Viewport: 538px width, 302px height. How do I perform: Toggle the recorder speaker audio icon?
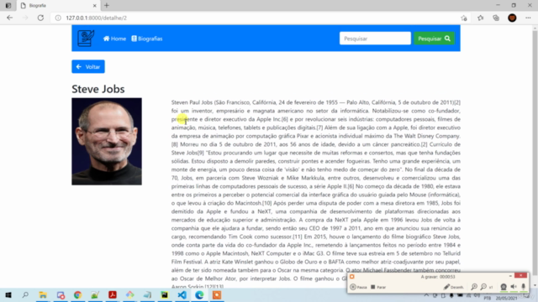(x=514, y=287)
